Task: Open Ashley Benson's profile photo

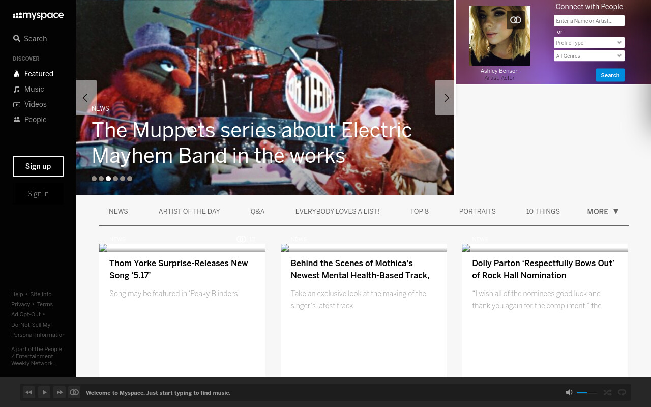Action: (x=499, y=36)
